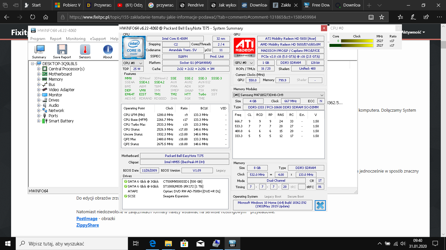Open Sensors with the thermometer icon
The image size is (446, 250).
click(x=85, y=49)
